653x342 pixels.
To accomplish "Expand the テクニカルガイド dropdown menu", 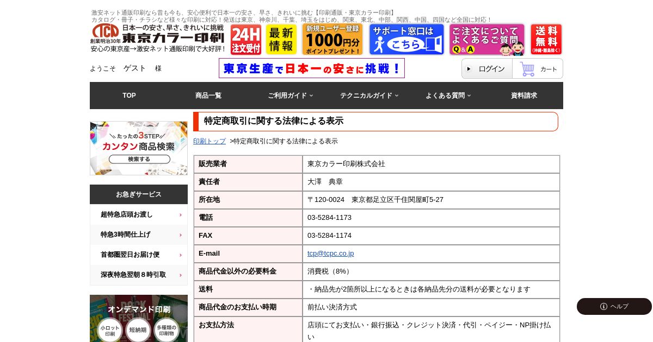I will tap(369, 96).
